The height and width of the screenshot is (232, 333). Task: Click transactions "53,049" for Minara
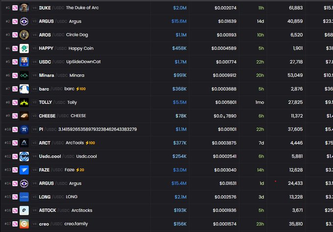(295, 75)
